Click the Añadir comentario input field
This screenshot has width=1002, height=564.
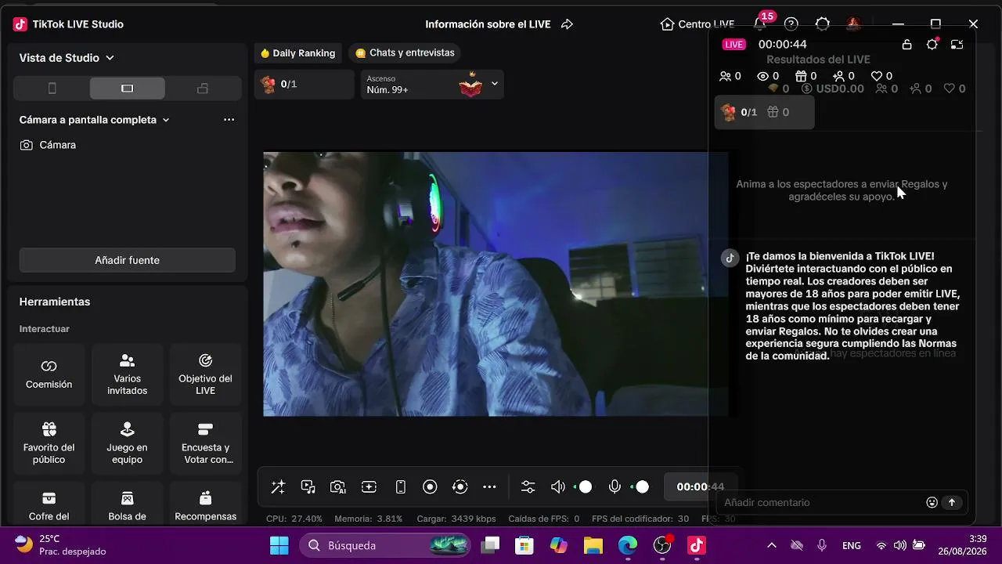click(x=822, y=502)
